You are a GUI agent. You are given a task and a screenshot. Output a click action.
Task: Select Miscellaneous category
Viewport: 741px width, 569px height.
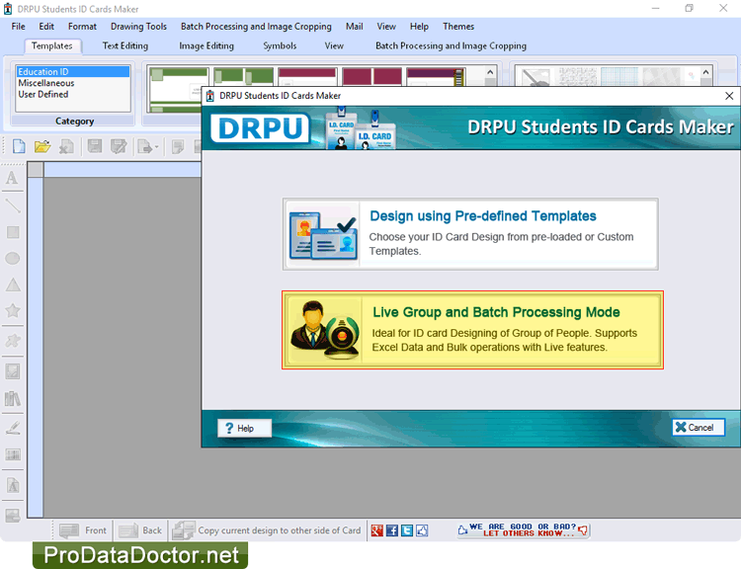click(73, 83)
